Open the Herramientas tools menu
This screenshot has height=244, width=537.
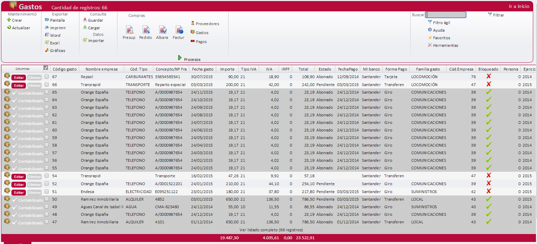[x=445, y=45]
